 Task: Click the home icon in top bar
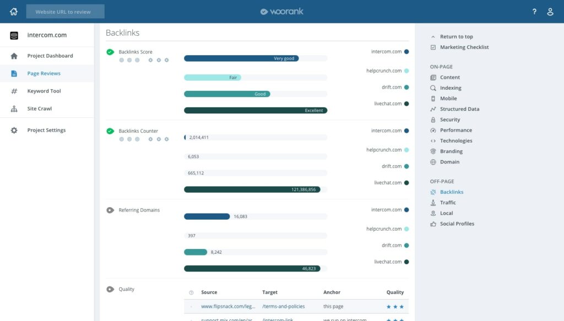coord(14,12)
